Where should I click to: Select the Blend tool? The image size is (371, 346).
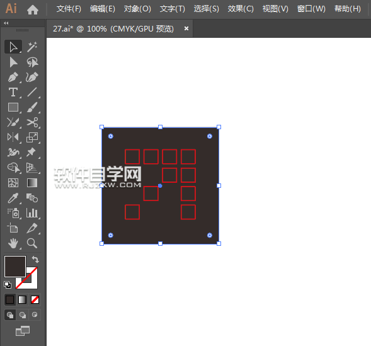pyautogui.click(x=32, y=198)
